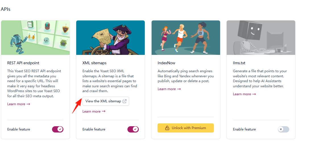Viewport: 310px width, 145px height.
Task: Click the lock icon on Premium button
Action: 167,128
